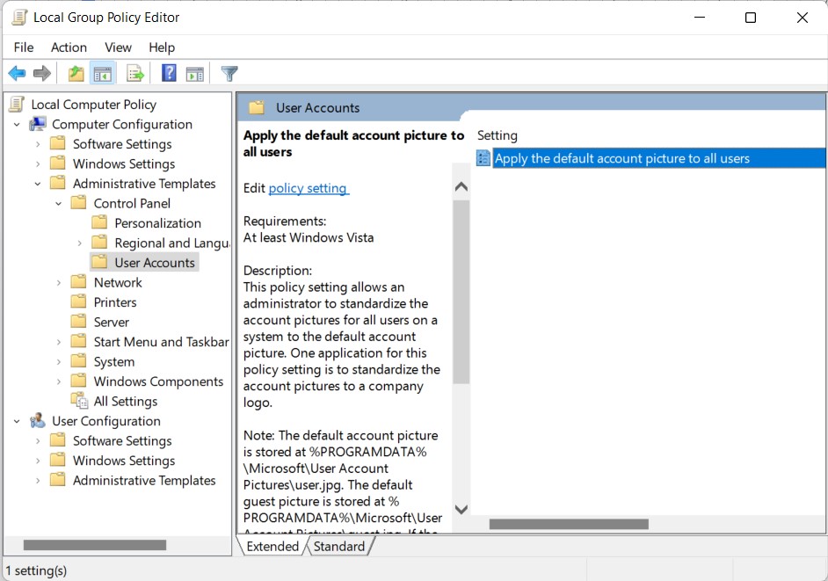Click description pane scroll up arrow

461,186
